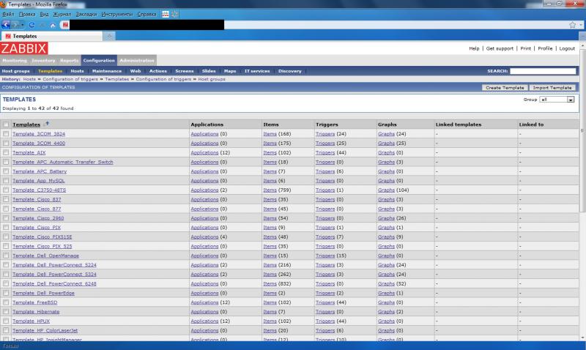Focus the SEARCH input field
Screen dimensions: 586x350
542,71
